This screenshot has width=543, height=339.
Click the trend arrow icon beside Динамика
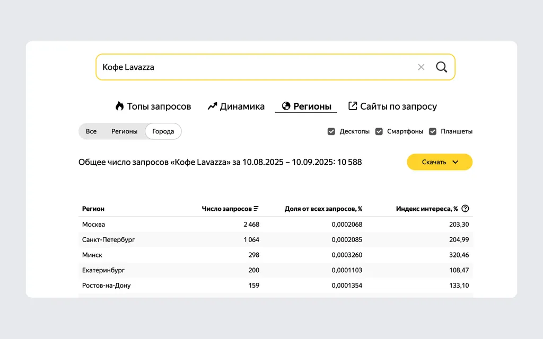coord(212,106)
